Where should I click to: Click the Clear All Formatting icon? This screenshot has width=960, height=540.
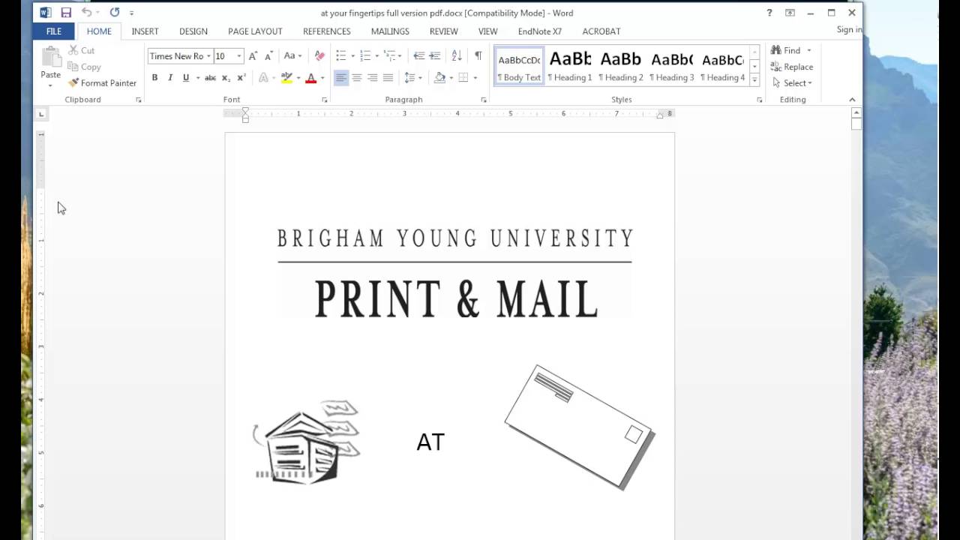point(319,56)
